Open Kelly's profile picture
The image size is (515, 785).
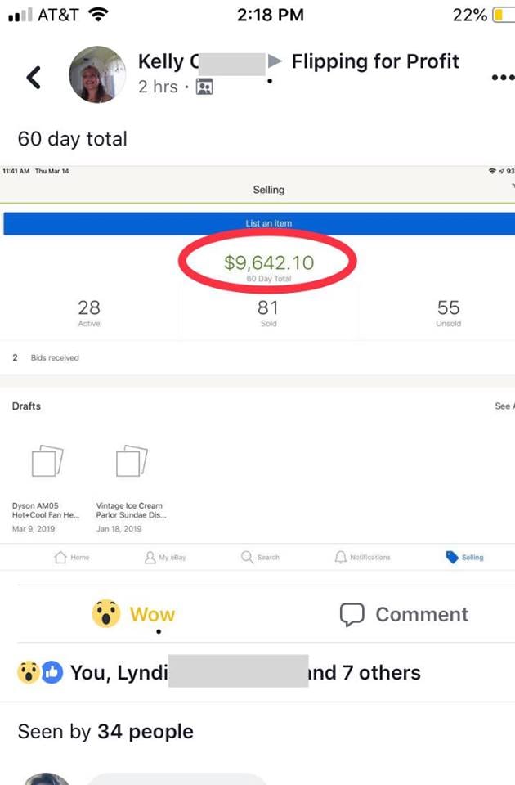coord(97,74)
